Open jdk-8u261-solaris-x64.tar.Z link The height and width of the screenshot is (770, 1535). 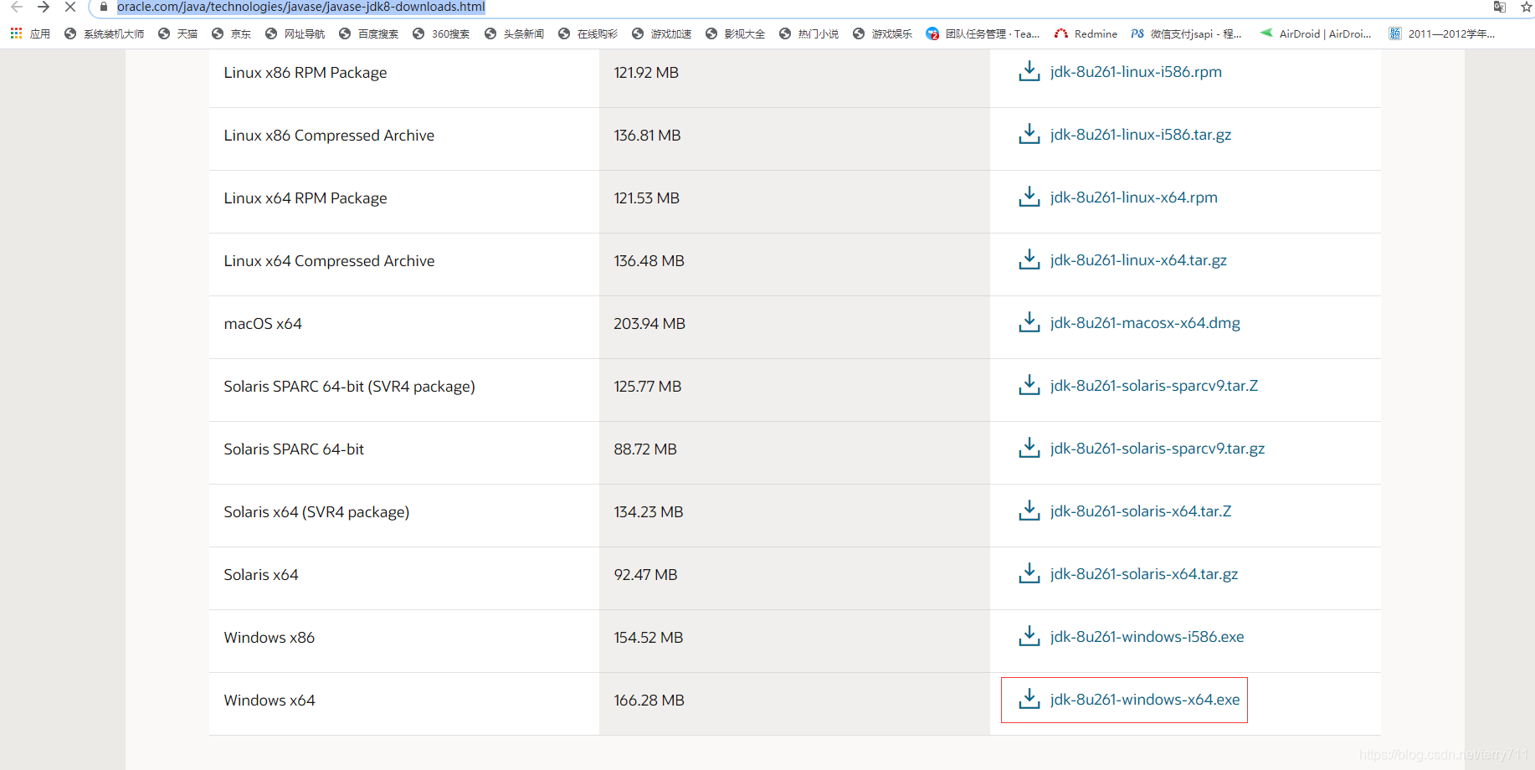pos(1141,511)
